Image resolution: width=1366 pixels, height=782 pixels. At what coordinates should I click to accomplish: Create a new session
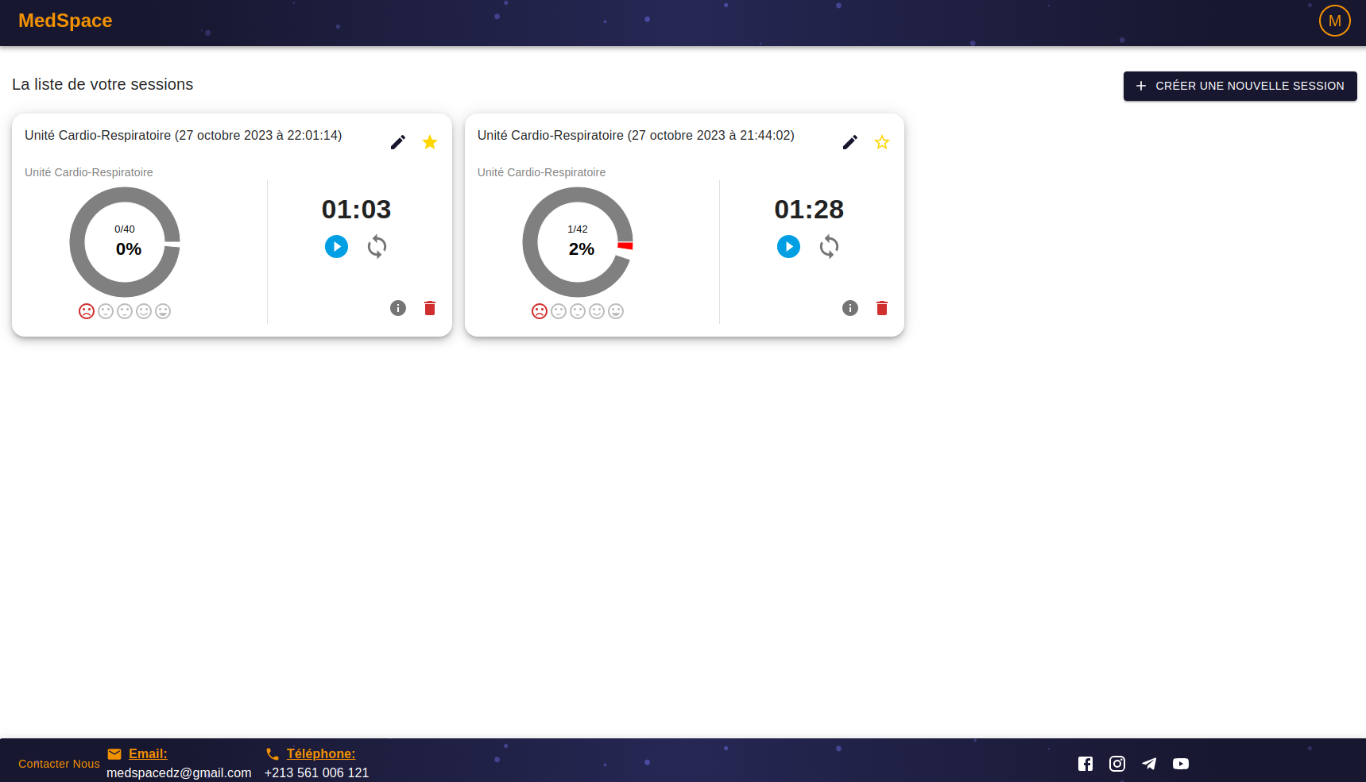pyautogui.click(x=1240, y=86)
